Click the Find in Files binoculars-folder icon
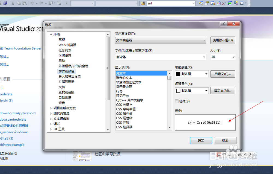Image resolution: width=273 pixels, height=174 pixels. click(143, 3)
